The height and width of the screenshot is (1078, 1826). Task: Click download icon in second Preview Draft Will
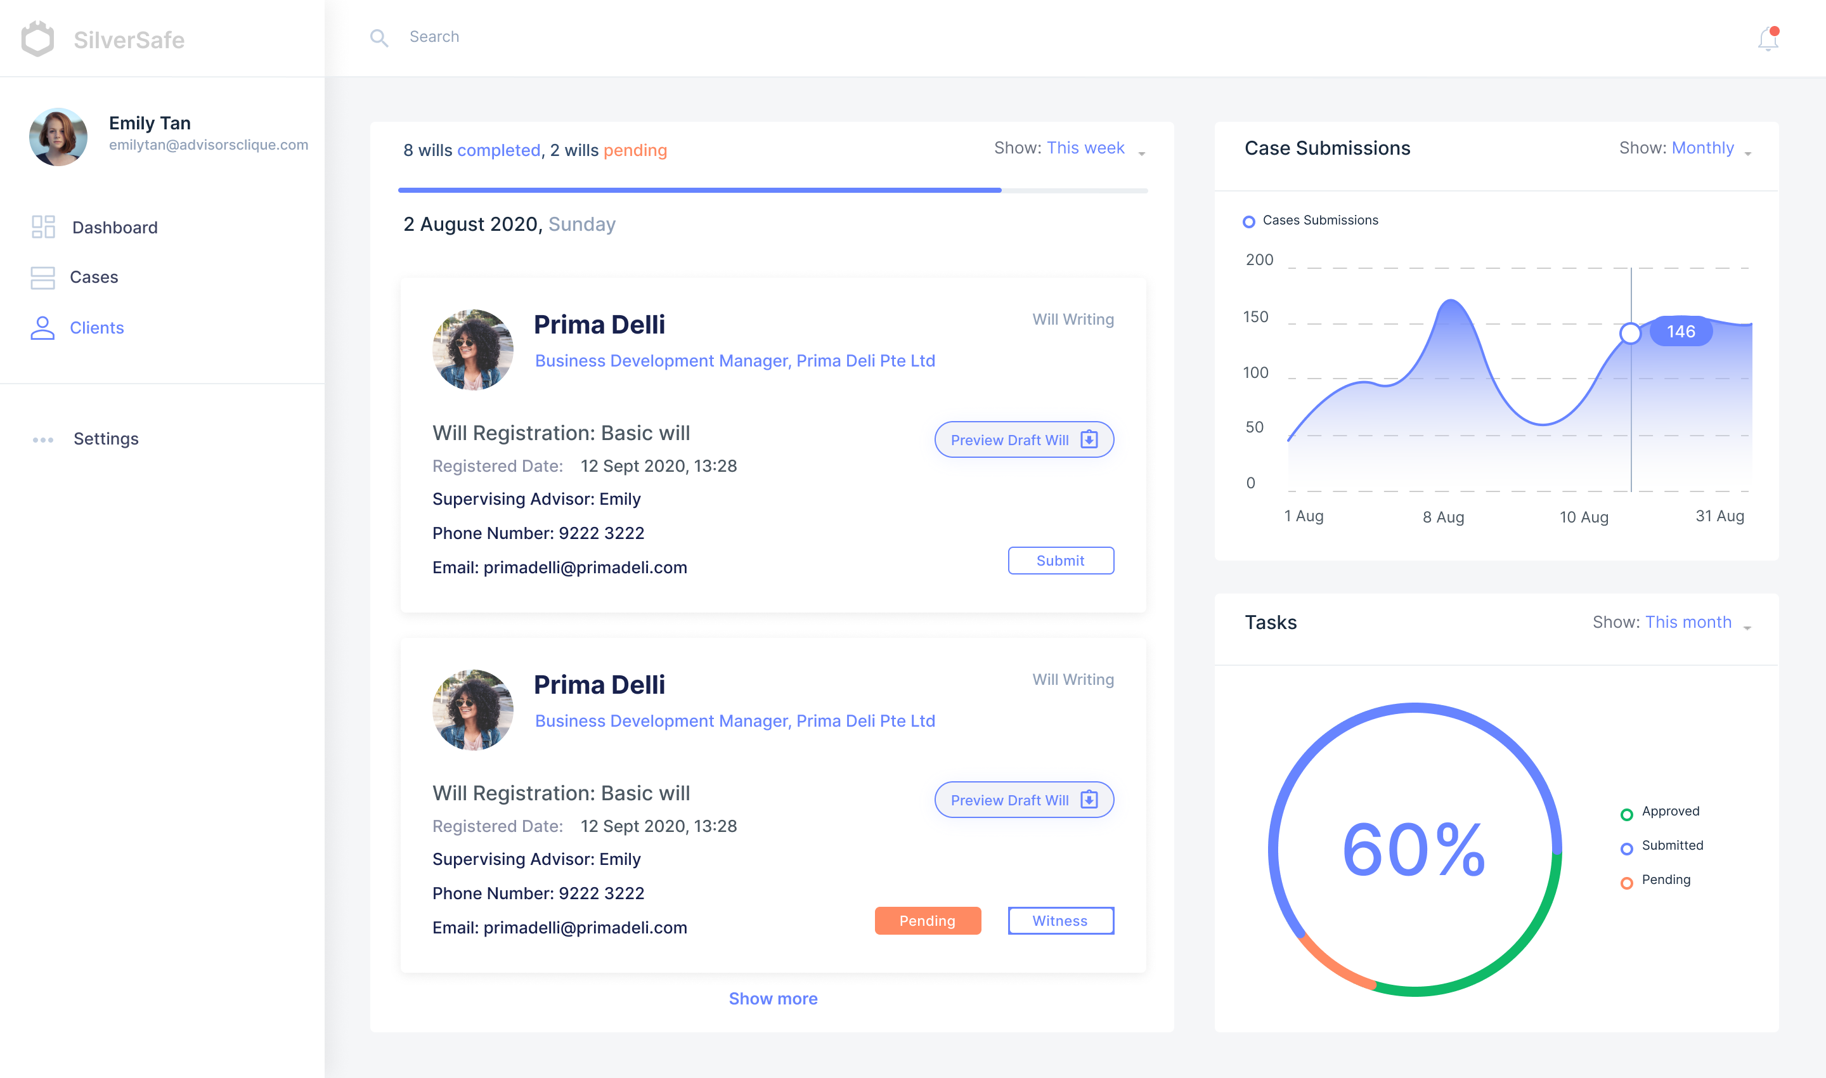[x=1089, y=800]
